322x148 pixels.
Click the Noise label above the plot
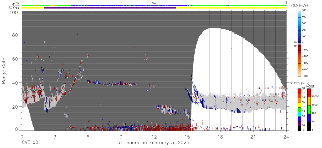16,5
